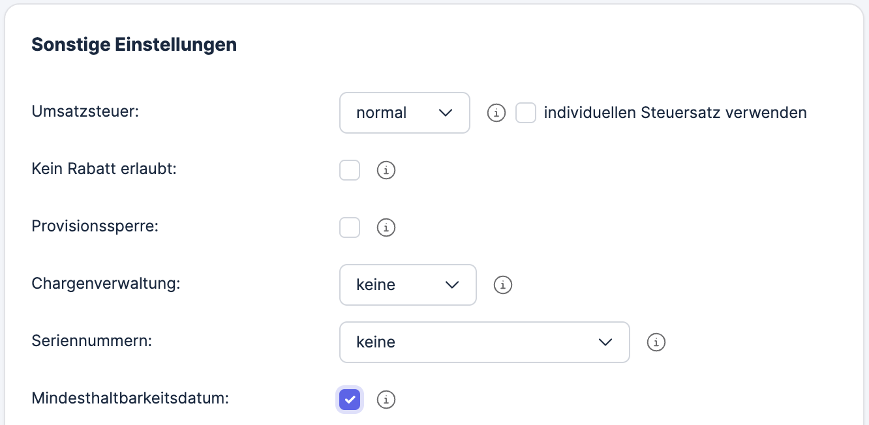The width and height of the screenshot is (869, 425).
Task: Open the Provisionssperre info icon
Action: (386, 228)
